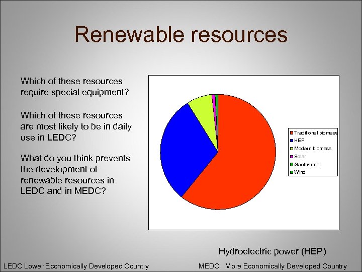Select 'HEP' legend label
Viewport: 362px width, 272px height.
tap(299, 141)
